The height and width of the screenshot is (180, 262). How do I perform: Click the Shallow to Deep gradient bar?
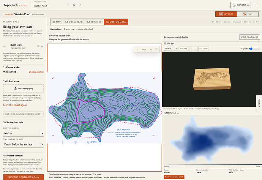pyautogui.click(x=212, y=165)
